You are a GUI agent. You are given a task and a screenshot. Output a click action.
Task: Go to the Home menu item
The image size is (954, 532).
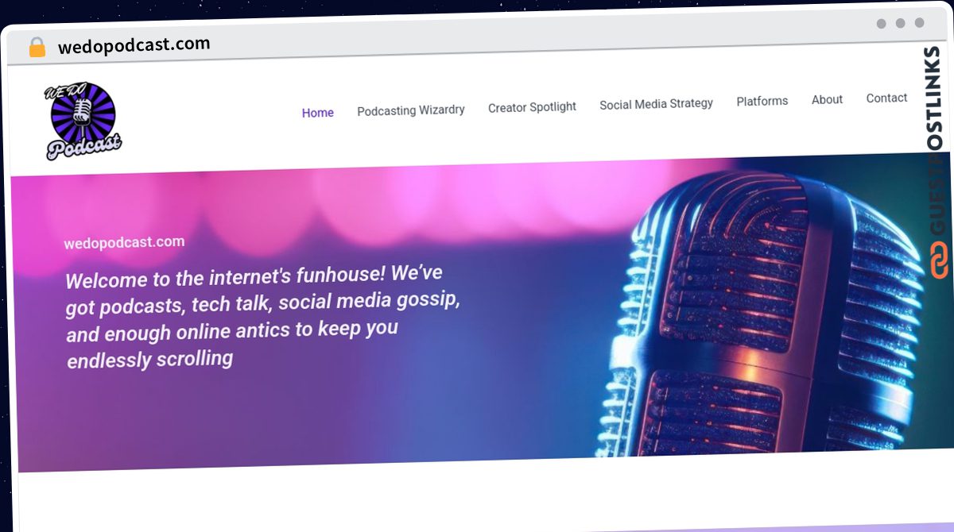tap(317, 113)
